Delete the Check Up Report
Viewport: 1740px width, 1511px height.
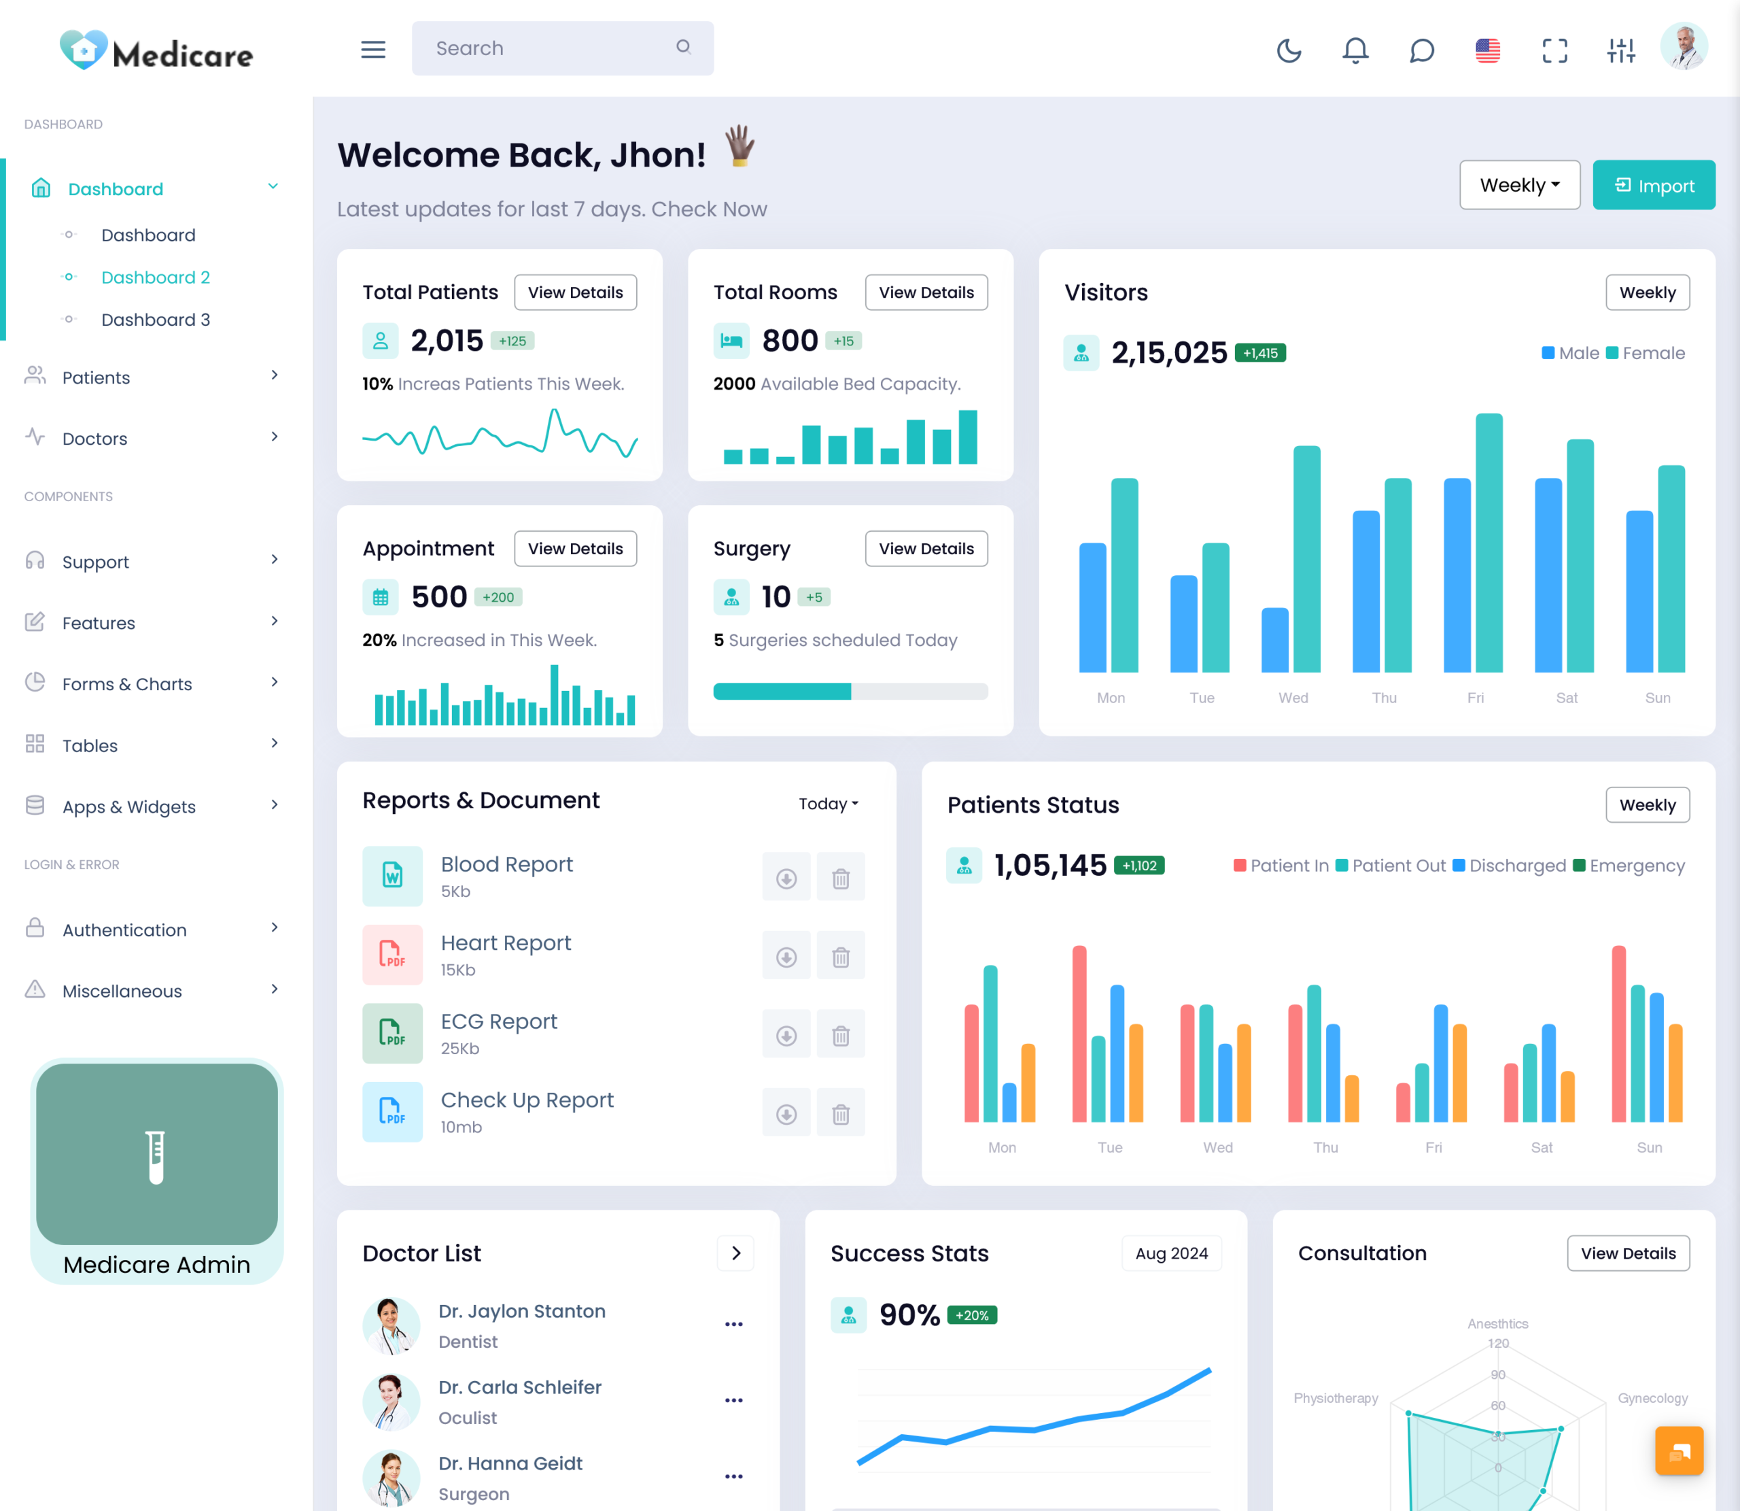[840, 1113]
